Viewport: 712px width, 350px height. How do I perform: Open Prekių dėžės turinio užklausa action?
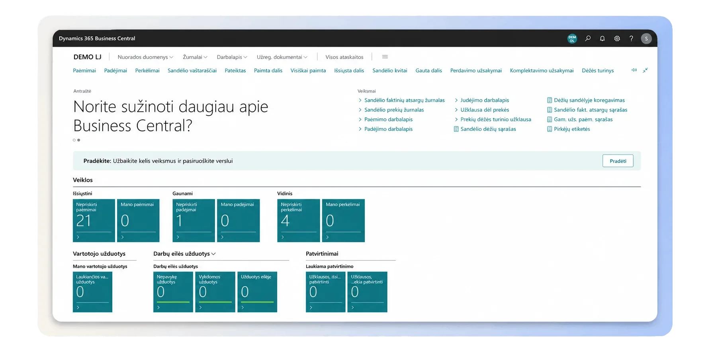[x=493, y=119]
